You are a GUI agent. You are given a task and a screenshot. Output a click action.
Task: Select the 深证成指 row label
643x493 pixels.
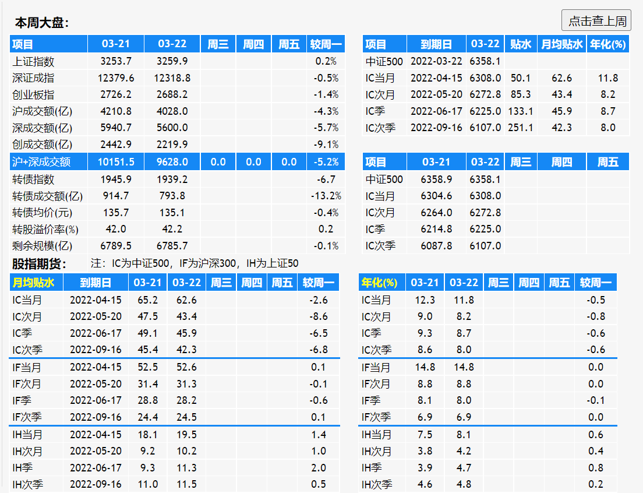click(33, 78)
